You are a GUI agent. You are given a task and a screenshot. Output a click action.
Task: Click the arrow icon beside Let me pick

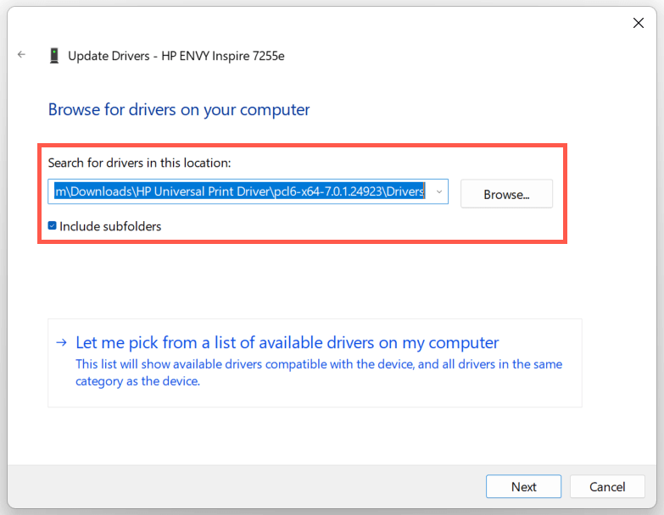tap(61, 342)
